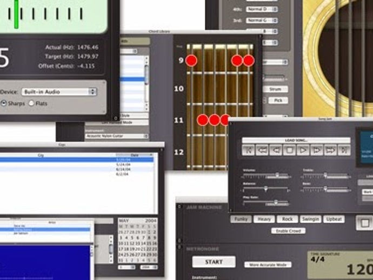Adjust the Treble slider
The image size is (373, 280).
(325, 176)
